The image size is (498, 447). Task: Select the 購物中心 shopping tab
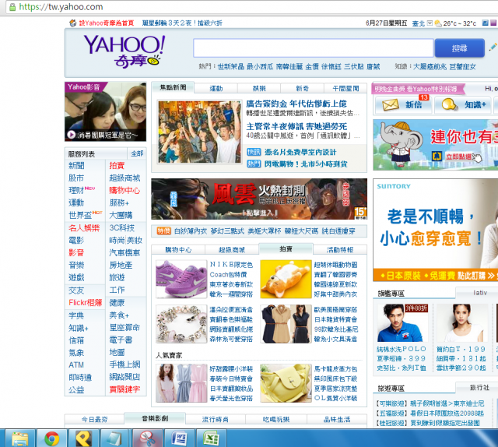click(x=178, y=250)
